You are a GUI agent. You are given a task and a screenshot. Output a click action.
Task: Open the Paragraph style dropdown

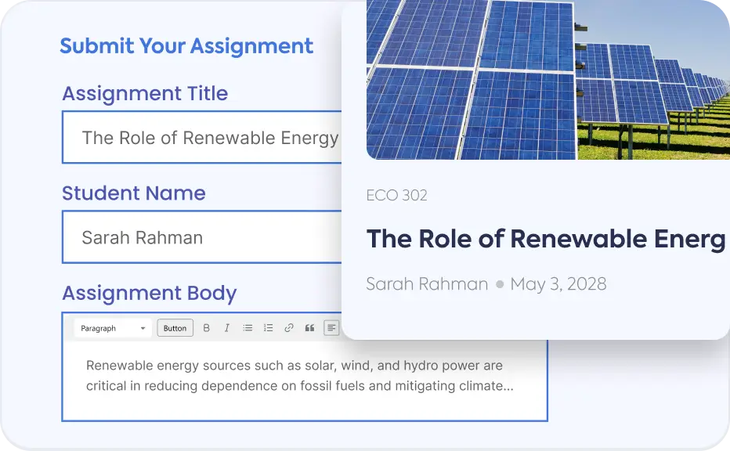(113, 328)
